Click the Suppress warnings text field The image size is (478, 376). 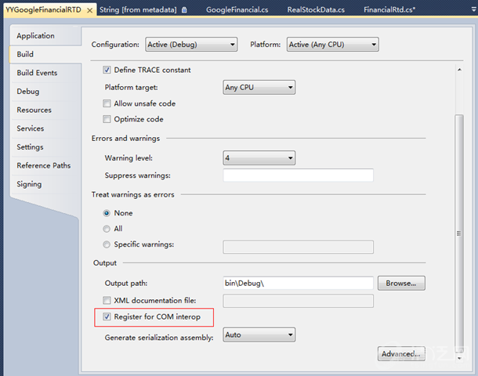click(298, 175)
